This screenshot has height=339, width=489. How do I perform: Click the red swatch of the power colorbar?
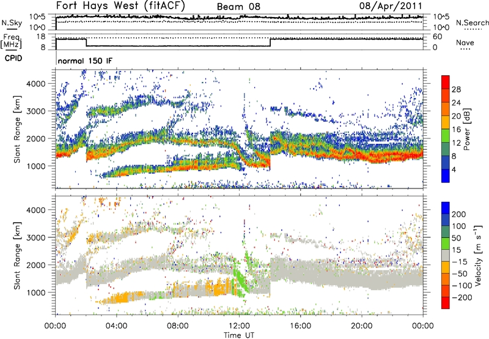446,82
